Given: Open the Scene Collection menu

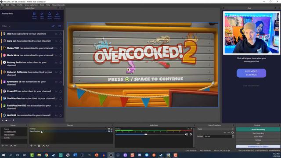Looking at the screenshot, I should (x=31, y=5).
